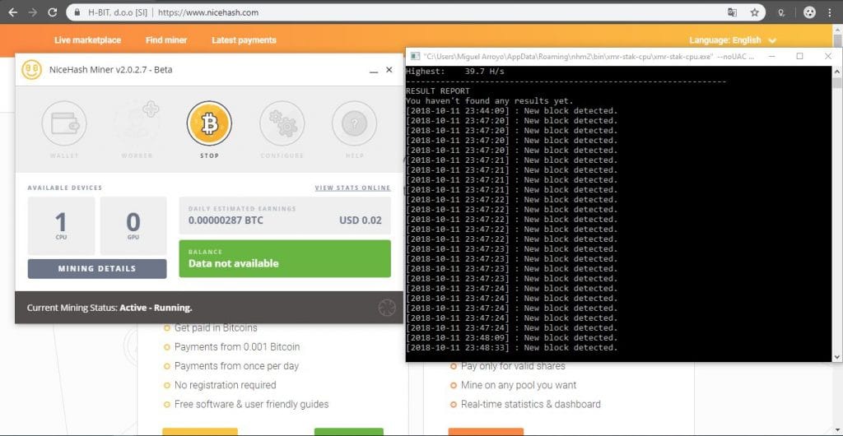843x436 pixels.
Task: Click the NiceHash smiley logo icon
Action: click(32, 70)
